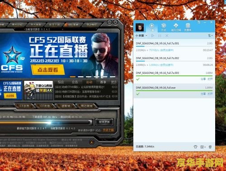Click the clock history icon

164,25
